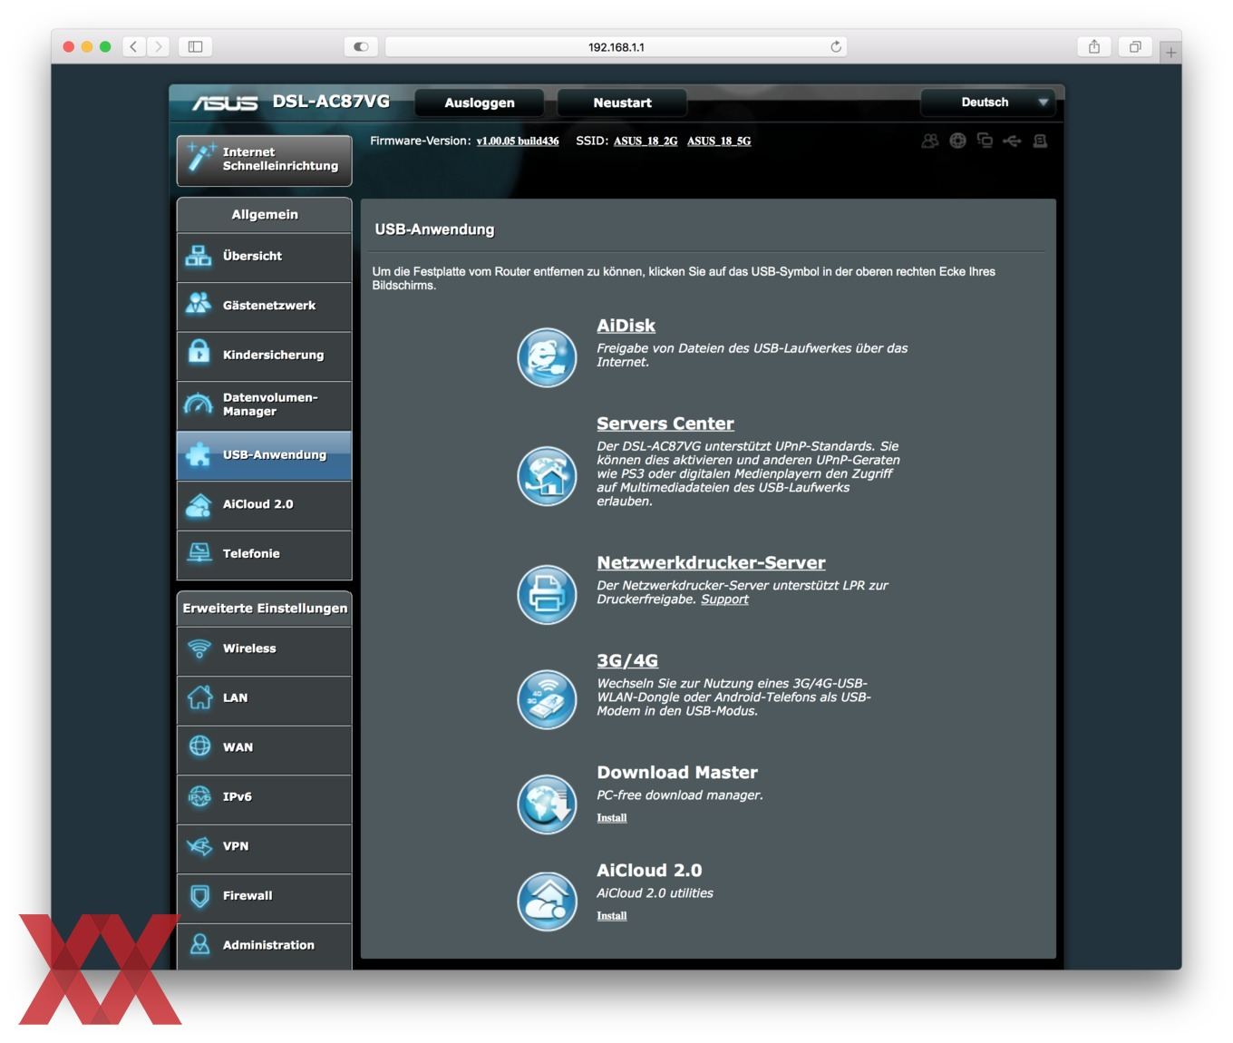The image size is (1233, 1043).
Task: Click the 3G/4G dongle icon
Action: 547,699
